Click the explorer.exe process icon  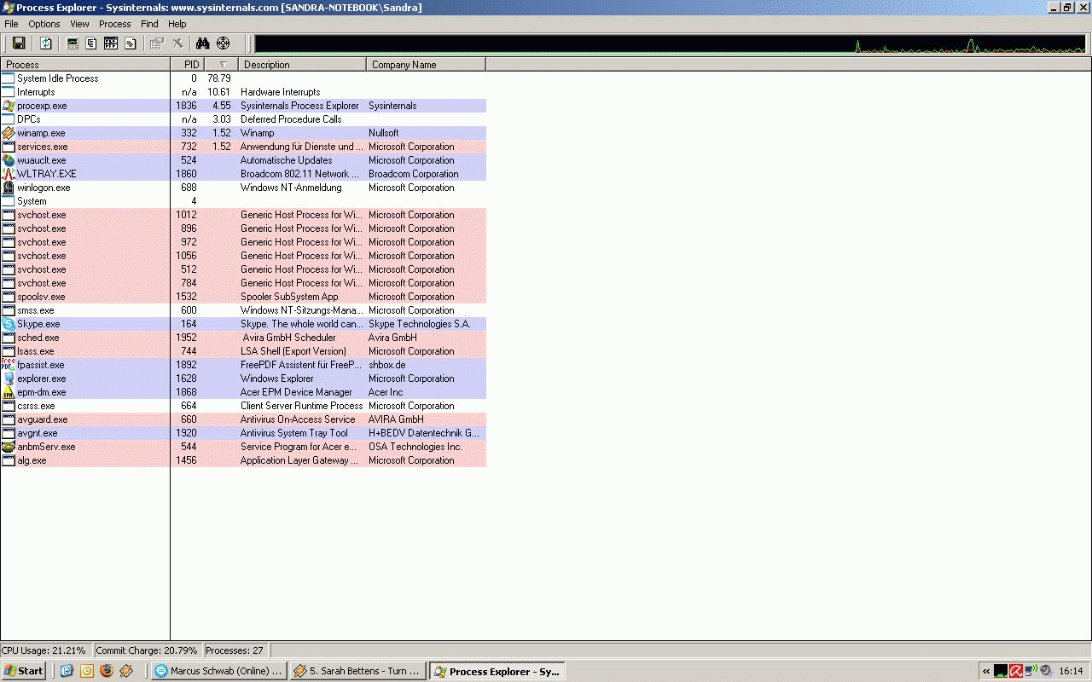(x=9, y=379)
